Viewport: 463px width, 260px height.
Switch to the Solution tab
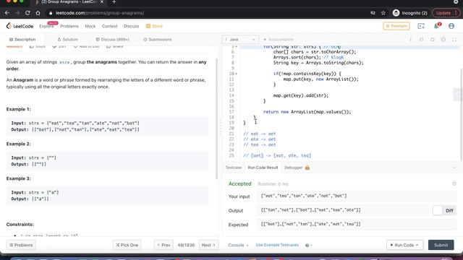click(67, 40)
